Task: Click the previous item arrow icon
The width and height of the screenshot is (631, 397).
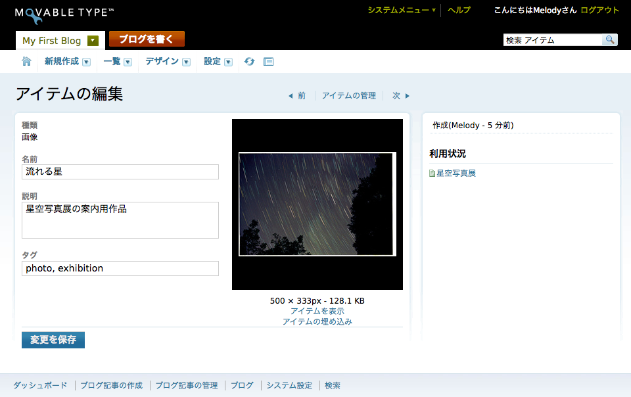Action: [291, 96]
